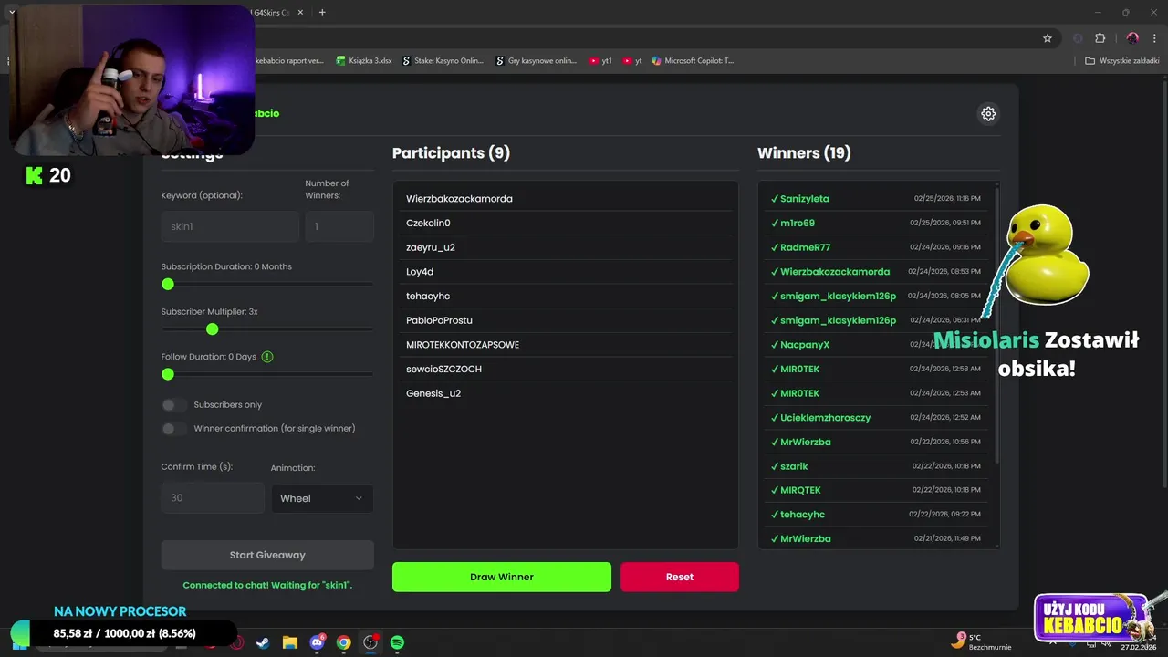
Task: Select participant zaeyru_u2
Action: 566,247
